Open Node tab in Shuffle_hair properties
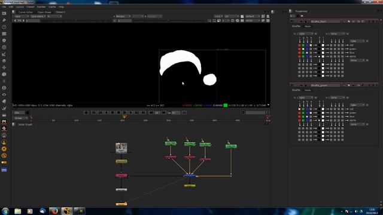This screenshot has width=383, height=215. 308,26
